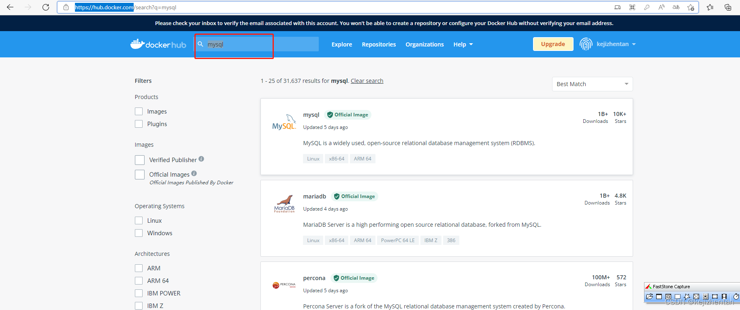Click the ARM 64 tag on mysql card
The width and height of the screenshot is (740, 310).
pos(363,159)
